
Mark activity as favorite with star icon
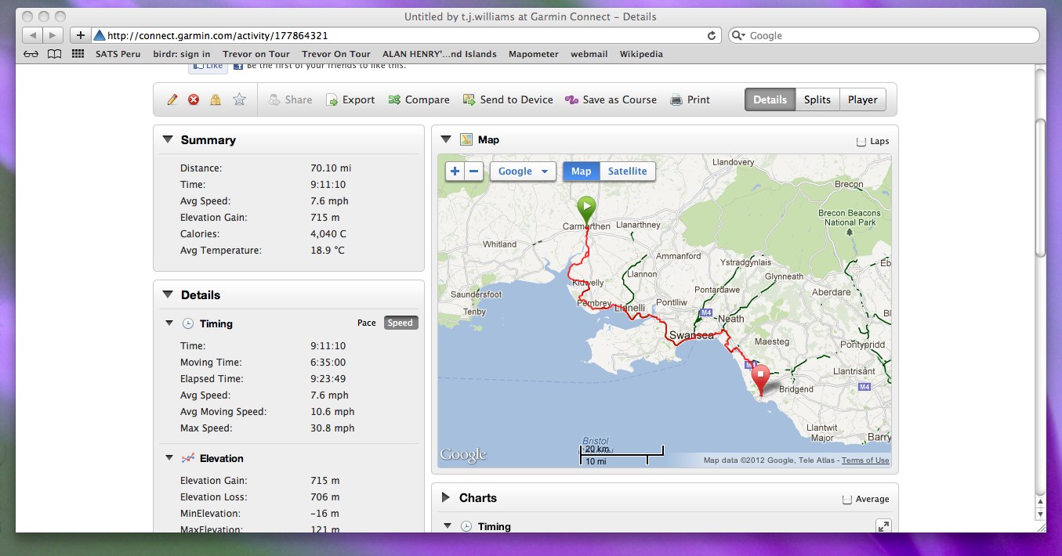point(239,100)
